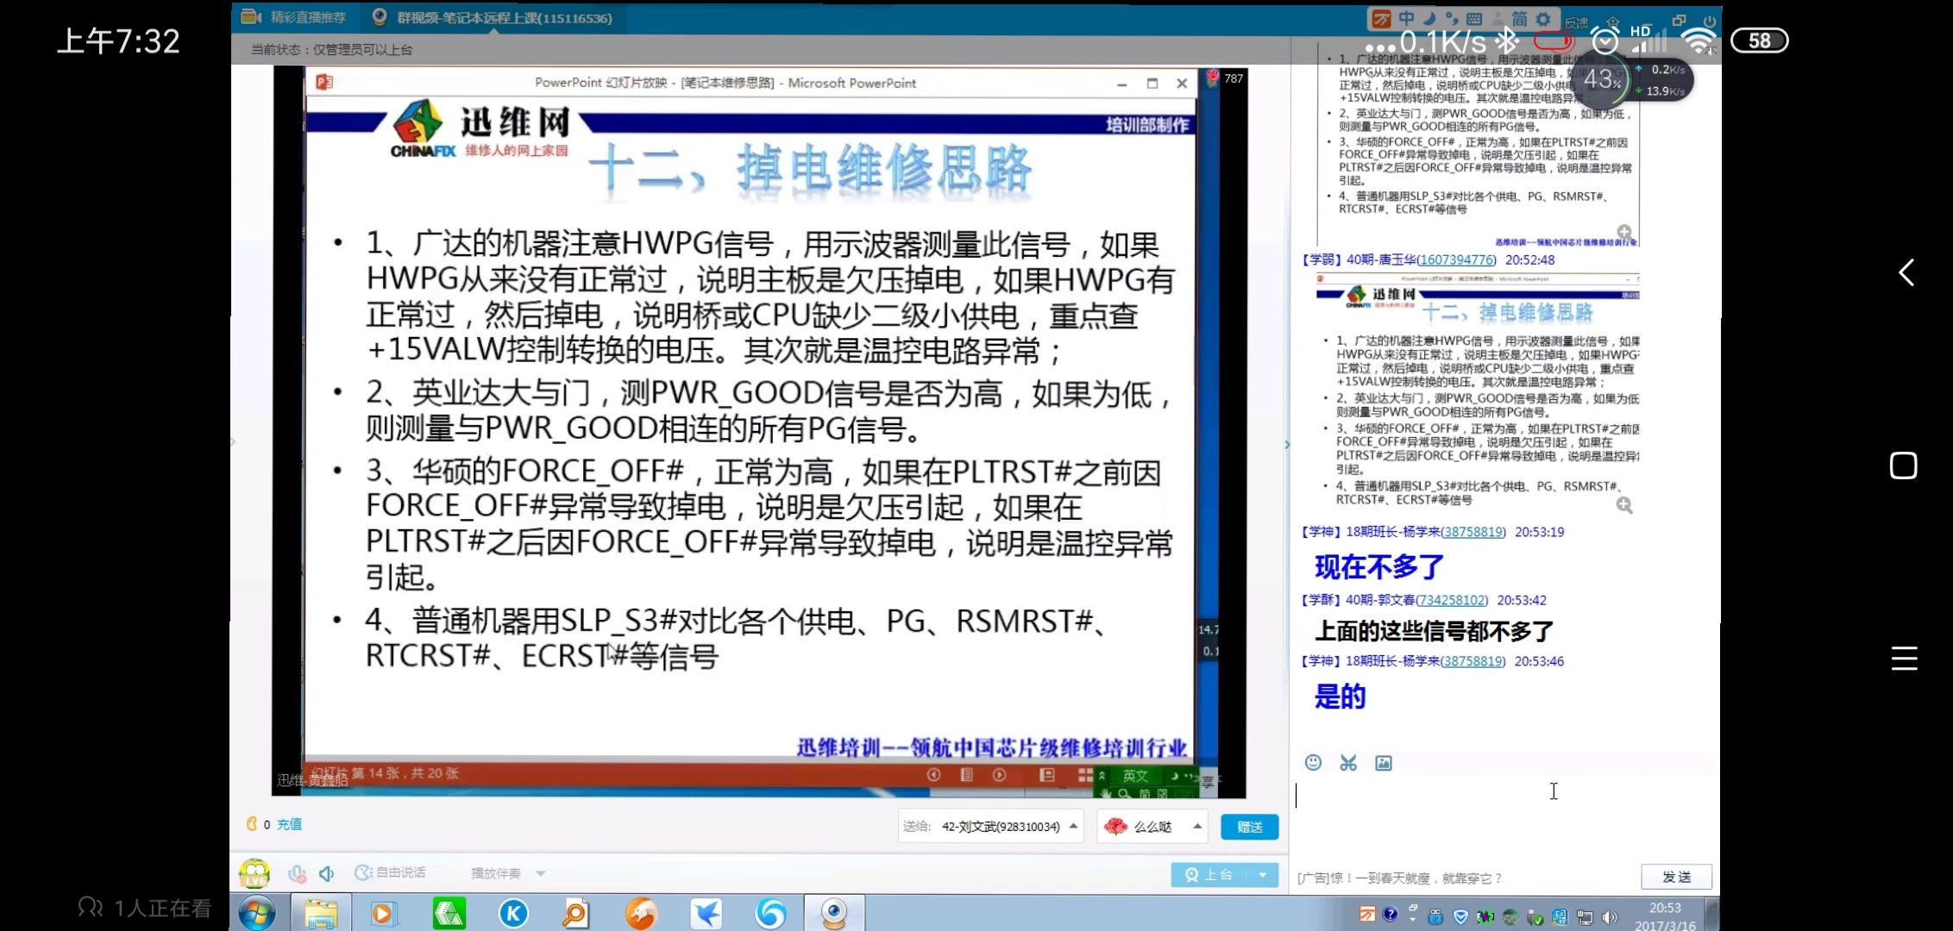The image size is (1953, 931).
Task: Switch to 精彩直播推荐 tab
Action: pyautogui.click(x=294, y=17)
